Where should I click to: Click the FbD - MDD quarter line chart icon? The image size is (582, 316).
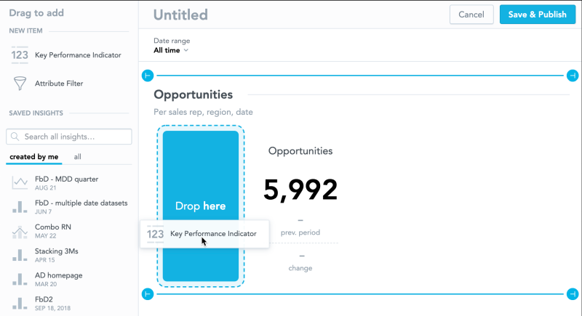20,183
